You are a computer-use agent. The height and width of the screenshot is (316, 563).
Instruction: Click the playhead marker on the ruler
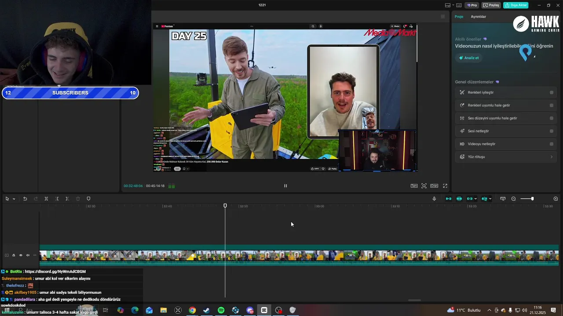pos(225,205)
